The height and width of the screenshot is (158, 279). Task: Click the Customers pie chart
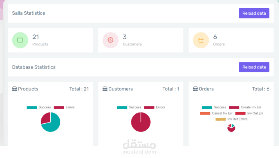141,122
